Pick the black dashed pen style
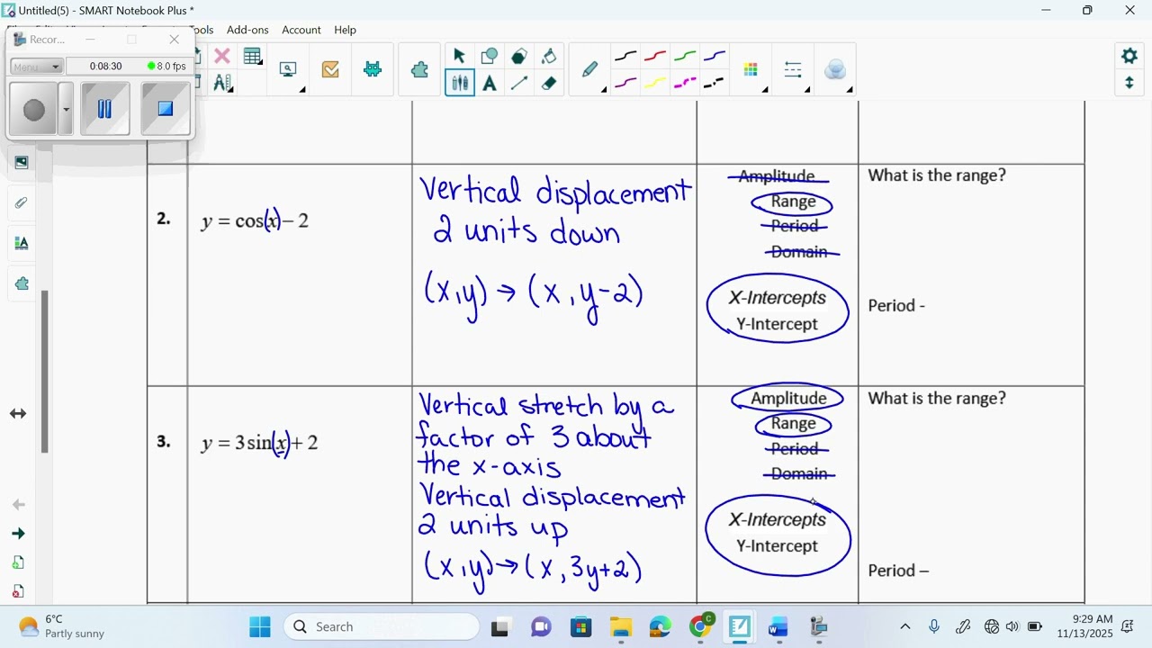1152x648 pixels. tap(715, 84)
